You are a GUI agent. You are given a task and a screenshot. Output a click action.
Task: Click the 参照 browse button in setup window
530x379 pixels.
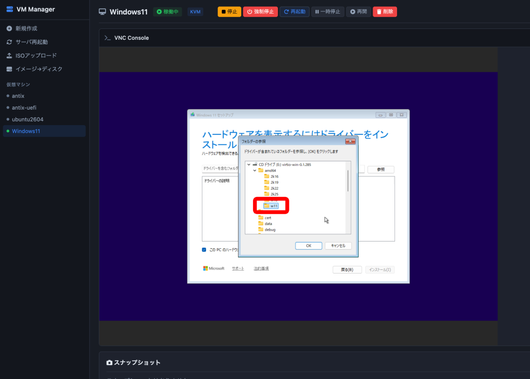(x=381, y=170)
